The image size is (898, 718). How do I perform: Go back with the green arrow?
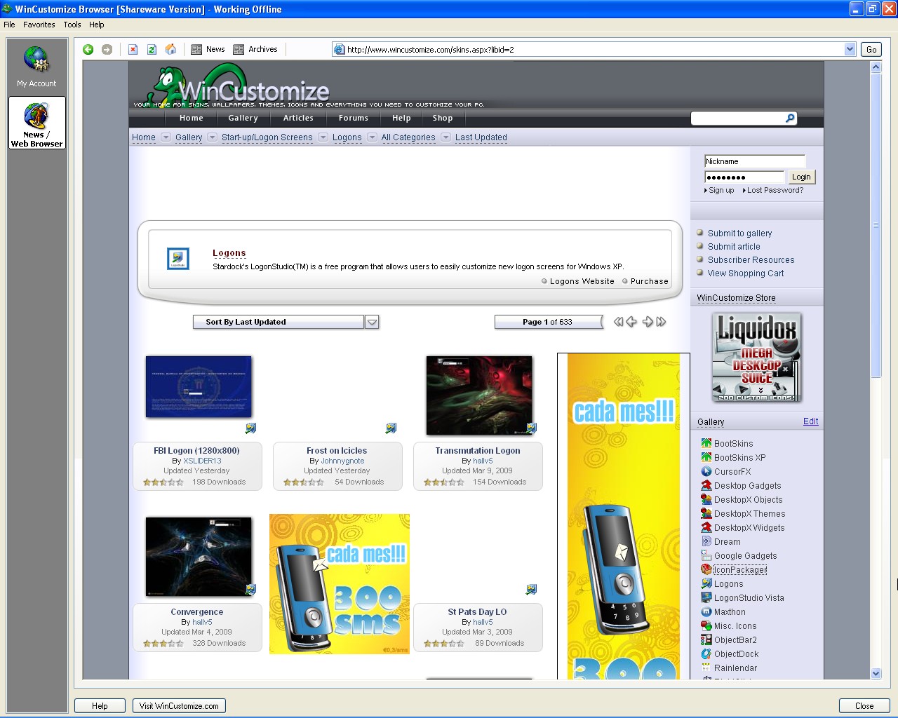click(x=88, y=49)
